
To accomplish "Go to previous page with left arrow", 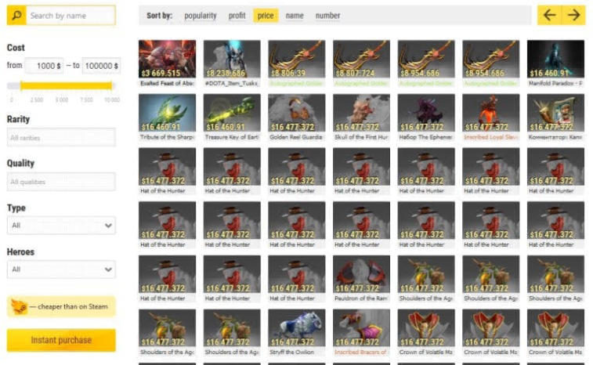I will [549, 15].
